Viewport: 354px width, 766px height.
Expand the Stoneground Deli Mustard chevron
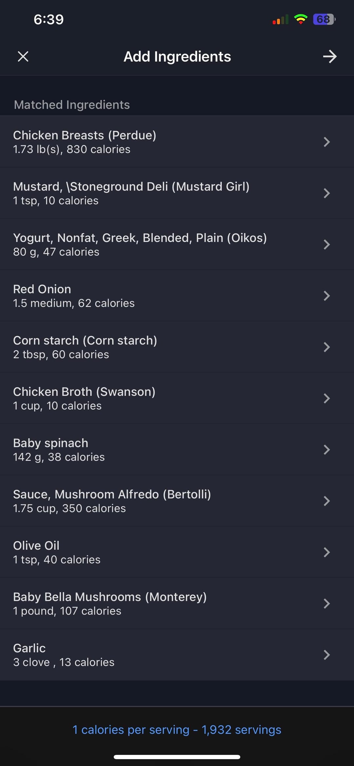326,193
